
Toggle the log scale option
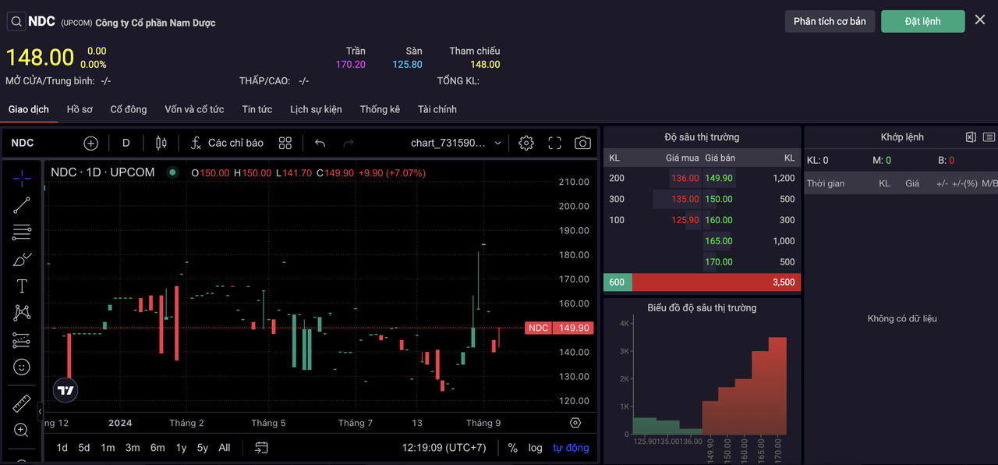pyautogui.click(x=535, y=448)
